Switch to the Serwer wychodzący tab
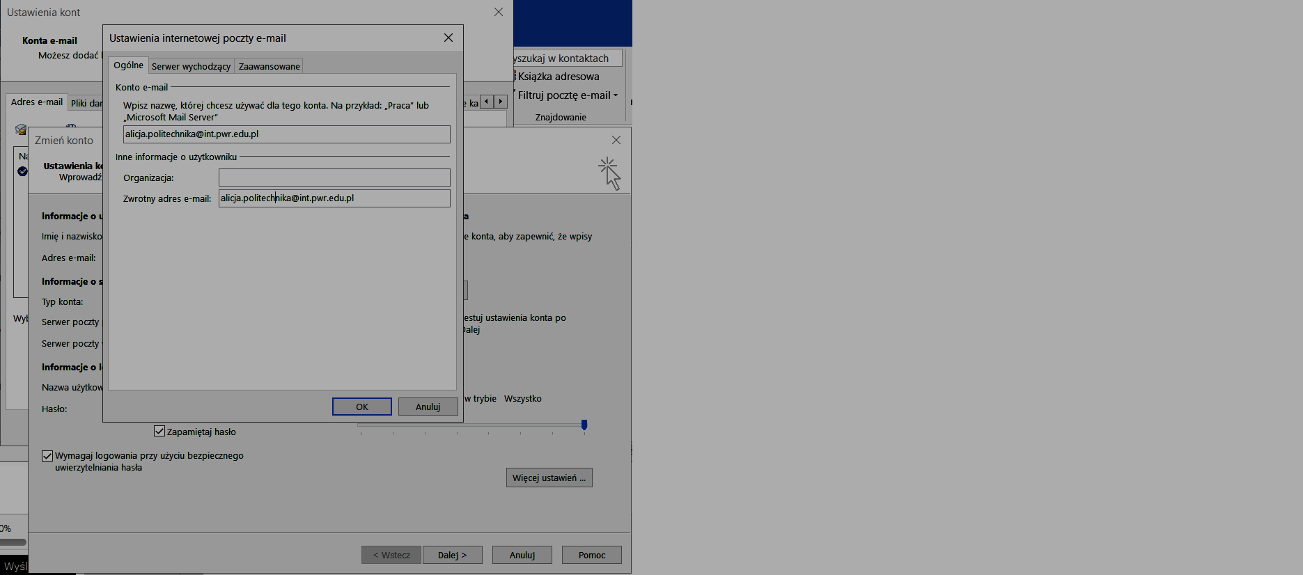The height and width of the screenshot is (575, 1303). point(191,67)
